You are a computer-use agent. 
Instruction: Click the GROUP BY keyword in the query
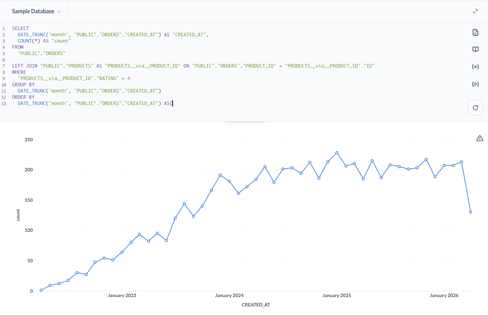tap(23, 85)
